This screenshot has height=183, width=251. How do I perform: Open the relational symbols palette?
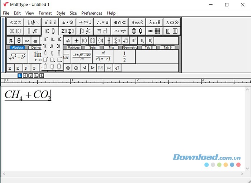pyautogui.click(x=15, y=22)
